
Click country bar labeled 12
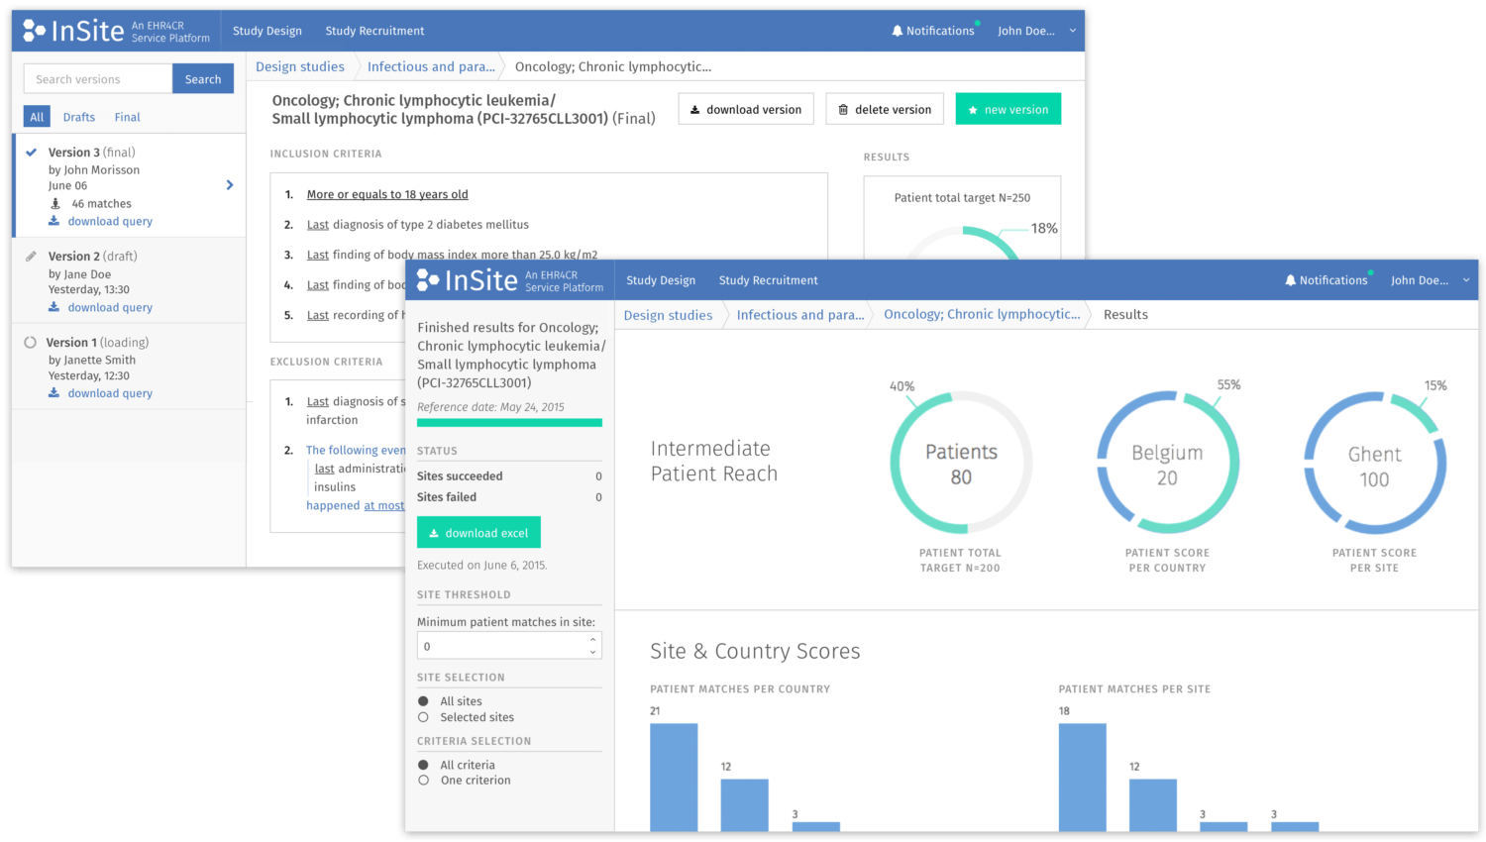coord(745,805)
